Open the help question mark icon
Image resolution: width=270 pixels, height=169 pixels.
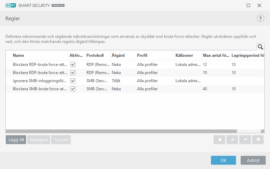260,19
